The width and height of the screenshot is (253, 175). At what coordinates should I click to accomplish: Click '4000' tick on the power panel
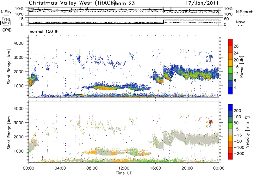[18, 43]
